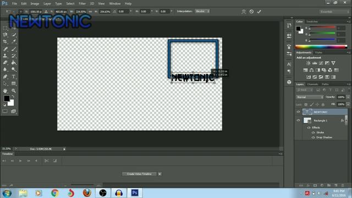Select the Eyedropper tool
352x198 pixels.
[14, 42]
